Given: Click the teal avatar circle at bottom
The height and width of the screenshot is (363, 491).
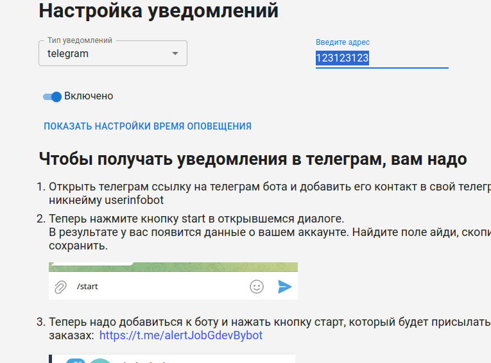Looking at the screenshot, I should pos(101,361).
